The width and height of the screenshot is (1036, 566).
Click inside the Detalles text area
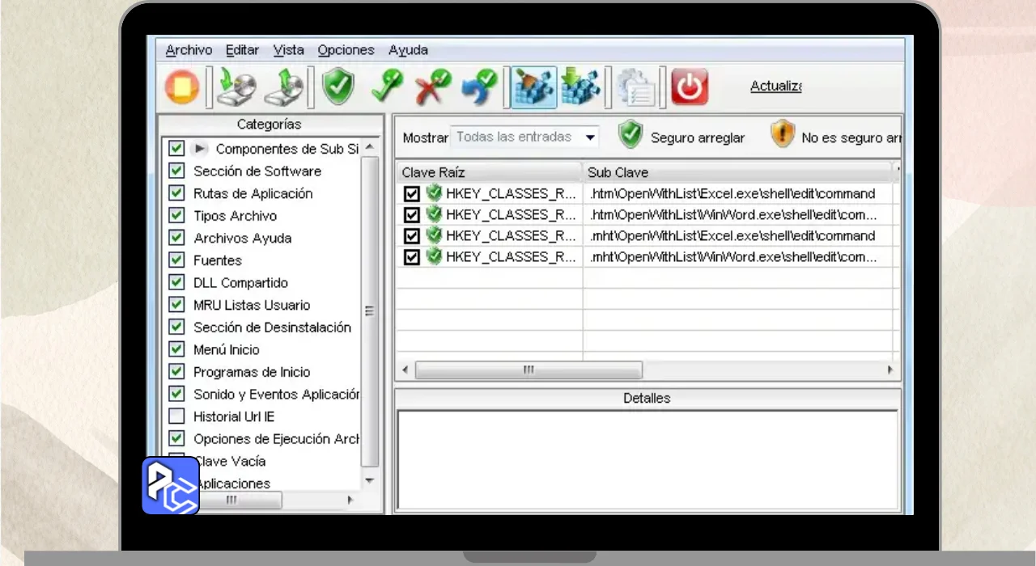coord(647,459)
